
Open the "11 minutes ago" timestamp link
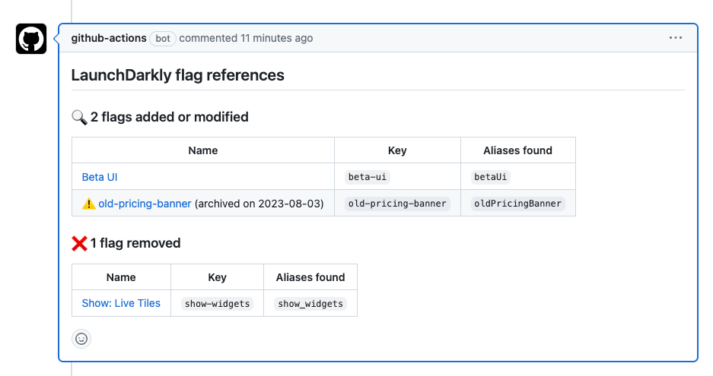click(276, 38)
